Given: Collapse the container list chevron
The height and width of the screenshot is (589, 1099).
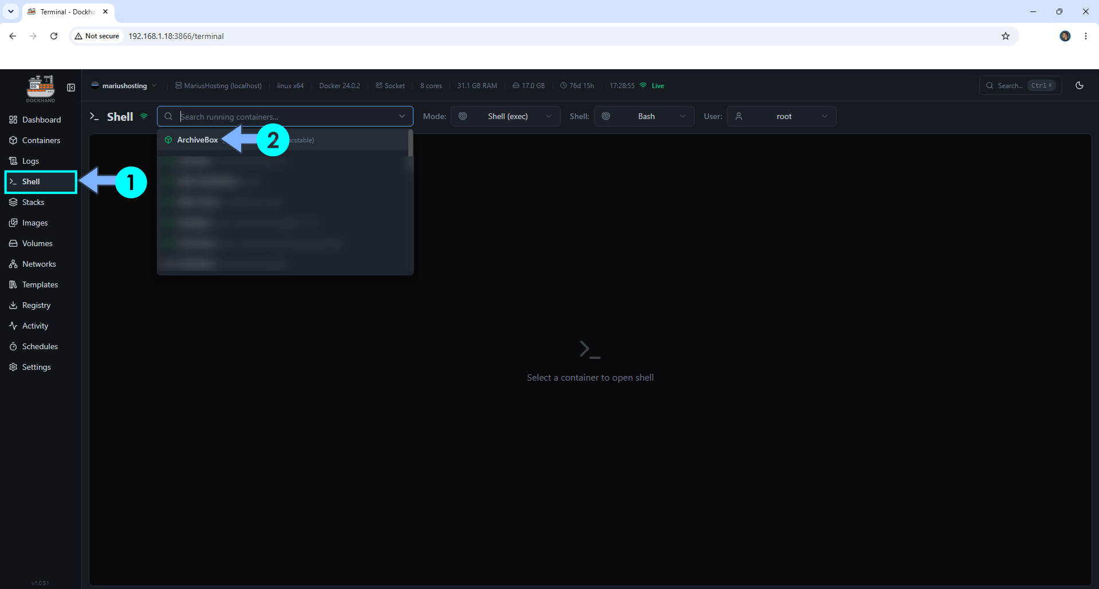Looking at the screenshot, I should coord(402,116).
